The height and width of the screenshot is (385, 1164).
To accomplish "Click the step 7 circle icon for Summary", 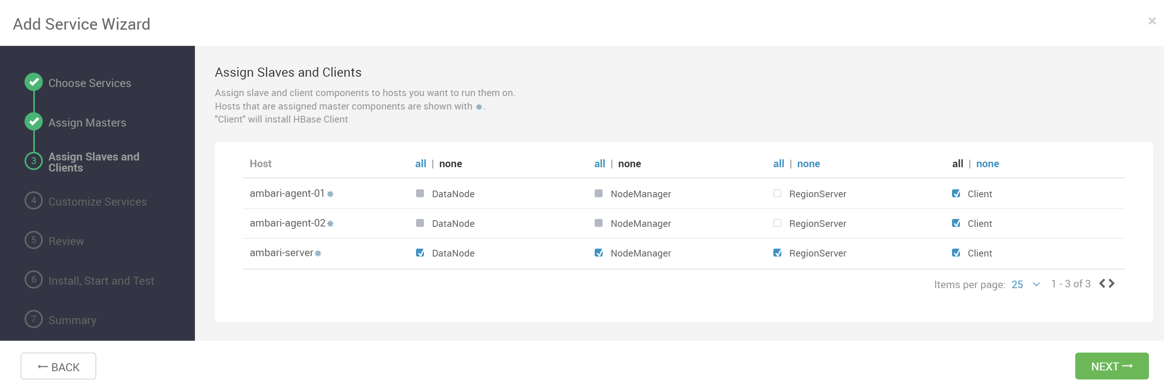I will 33,319.
